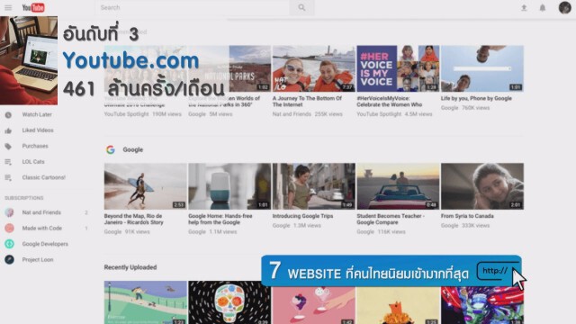Click the magnifier search button

(x=301, y=7)
